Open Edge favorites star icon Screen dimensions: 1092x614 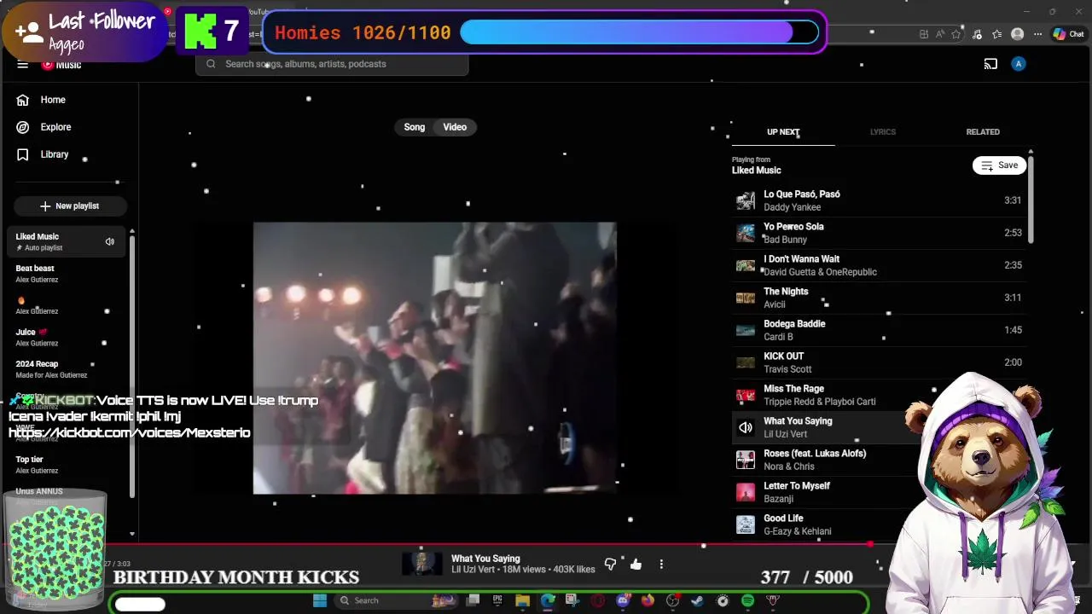tap(956, 34)
